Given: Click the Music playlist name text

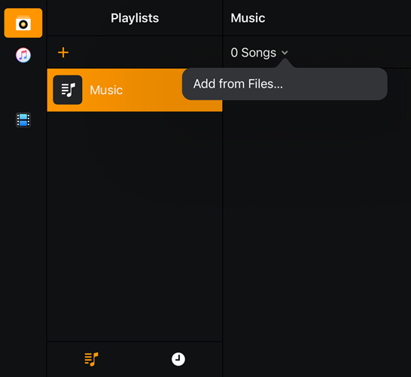Looking at the screenshot, I should coord(106,90).
